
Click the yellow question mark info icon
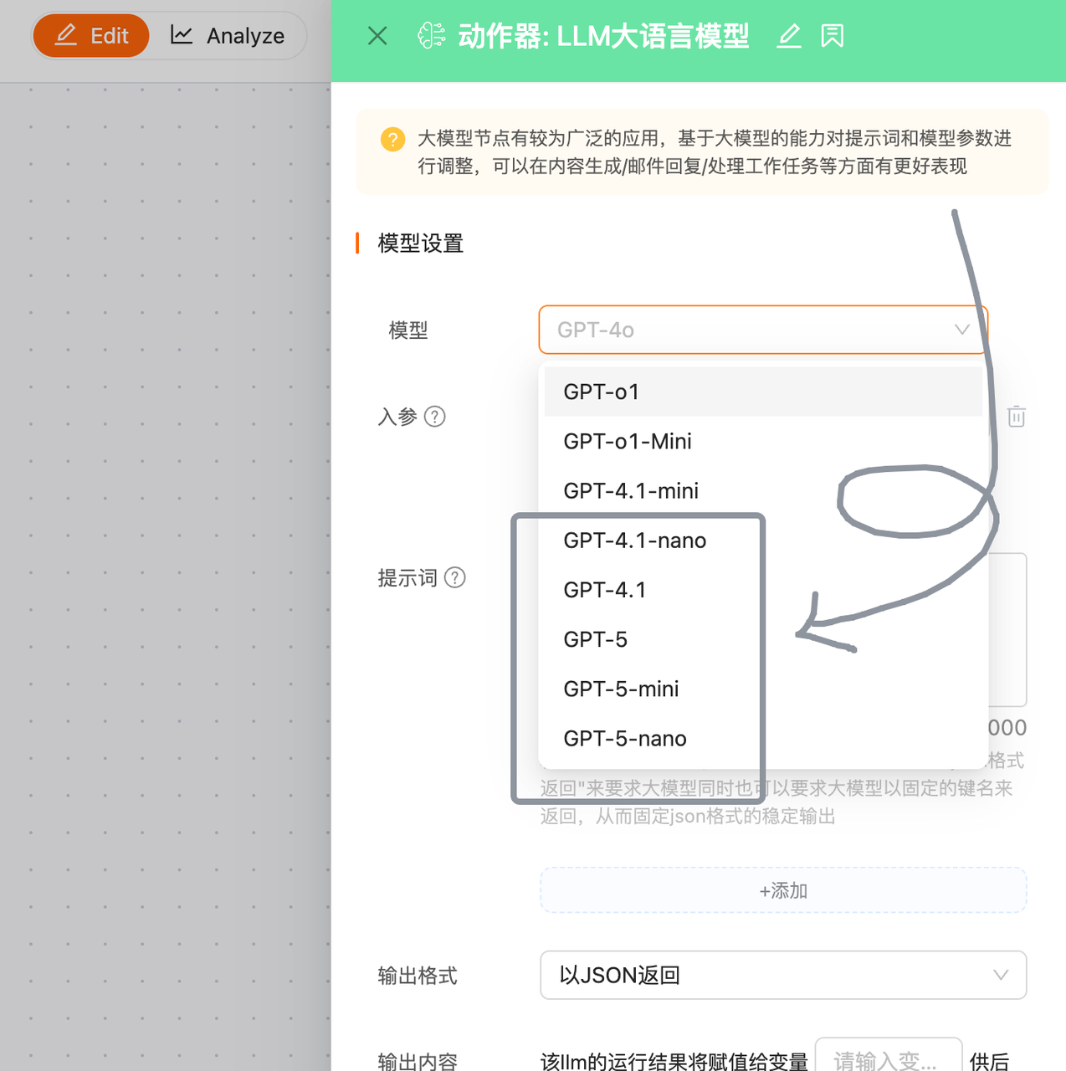(x=392, y=139)
